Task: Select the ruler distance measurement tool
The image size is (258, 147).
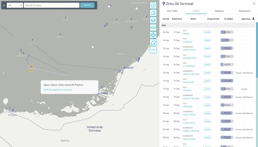Action: click(x=153, y=27)
